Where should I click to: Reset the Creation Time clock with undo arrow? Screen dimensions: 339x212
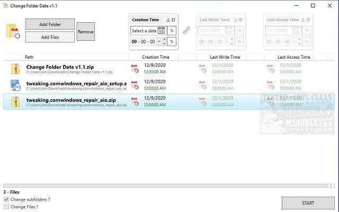click(172, 41)
